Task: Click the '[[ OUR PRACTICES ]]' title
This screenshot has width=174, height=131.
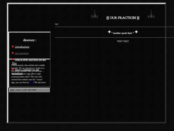Action: [x=123, y=18]
